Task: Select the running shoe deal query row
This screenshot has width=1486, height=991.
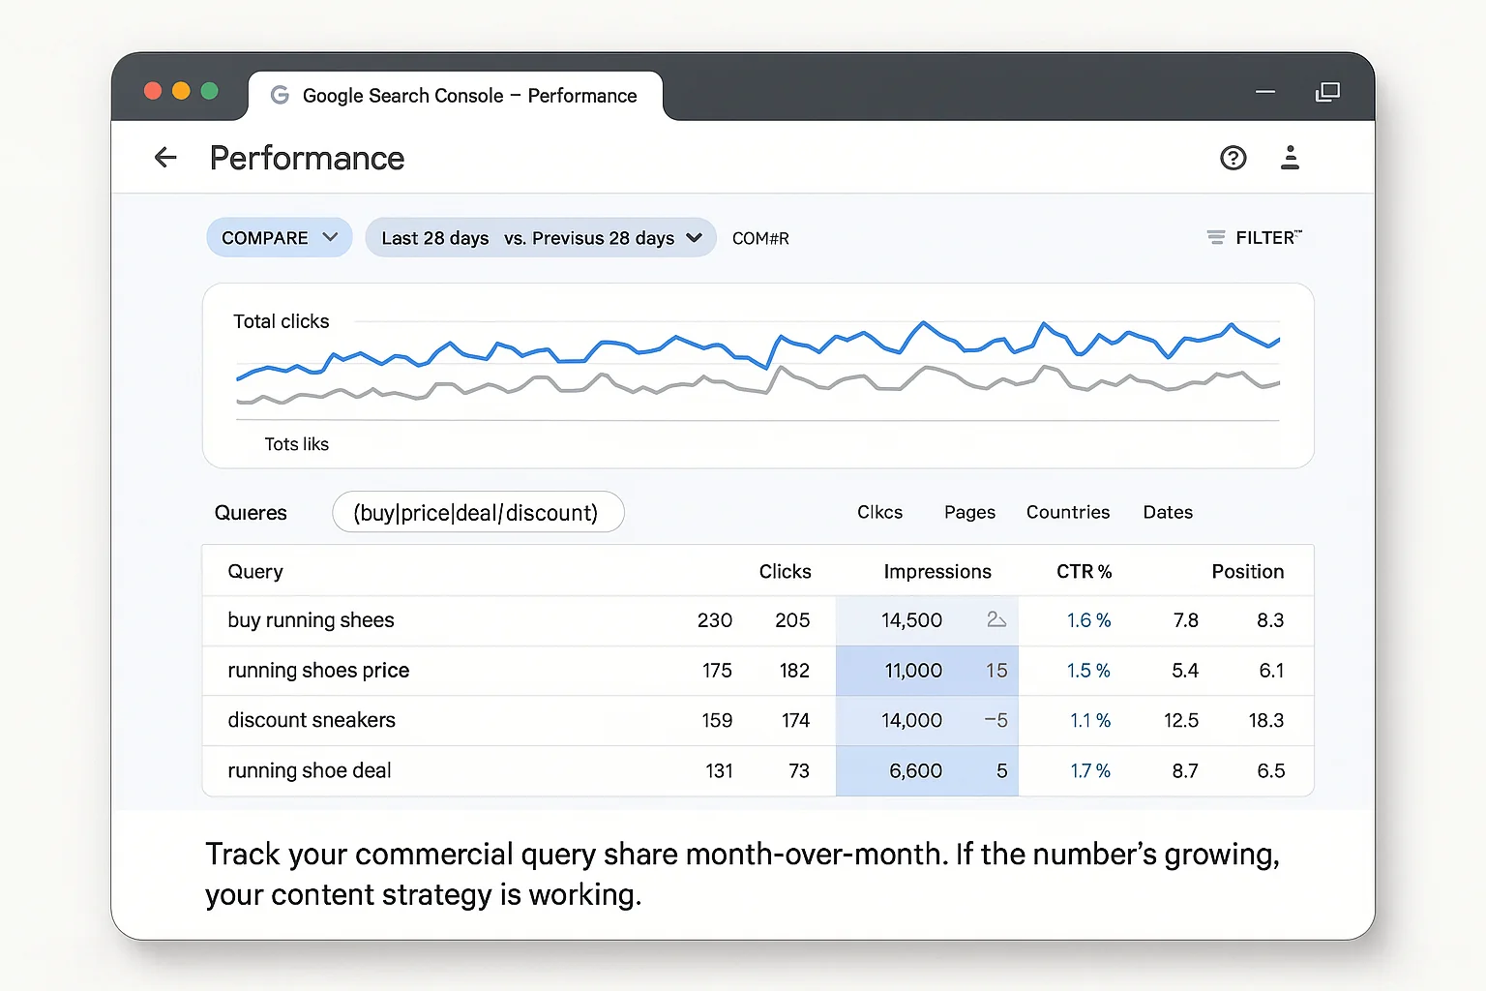Action: pos(309,770)
